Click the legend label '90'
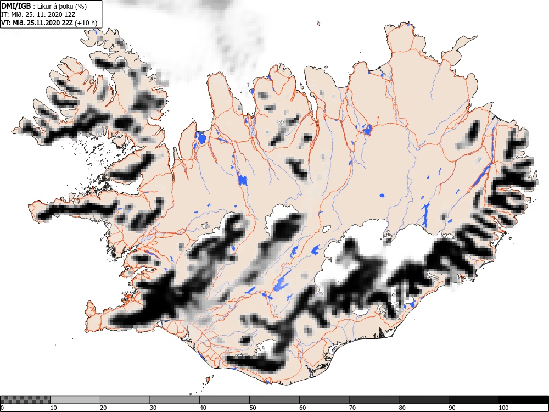549x412 pixels. pyautogui.click(x=452, y=408)
